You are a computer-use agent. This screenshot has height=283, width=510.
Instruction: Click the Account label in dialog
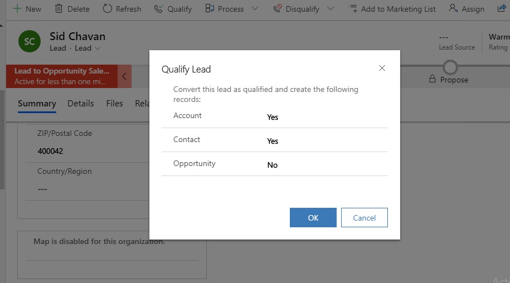187,116
